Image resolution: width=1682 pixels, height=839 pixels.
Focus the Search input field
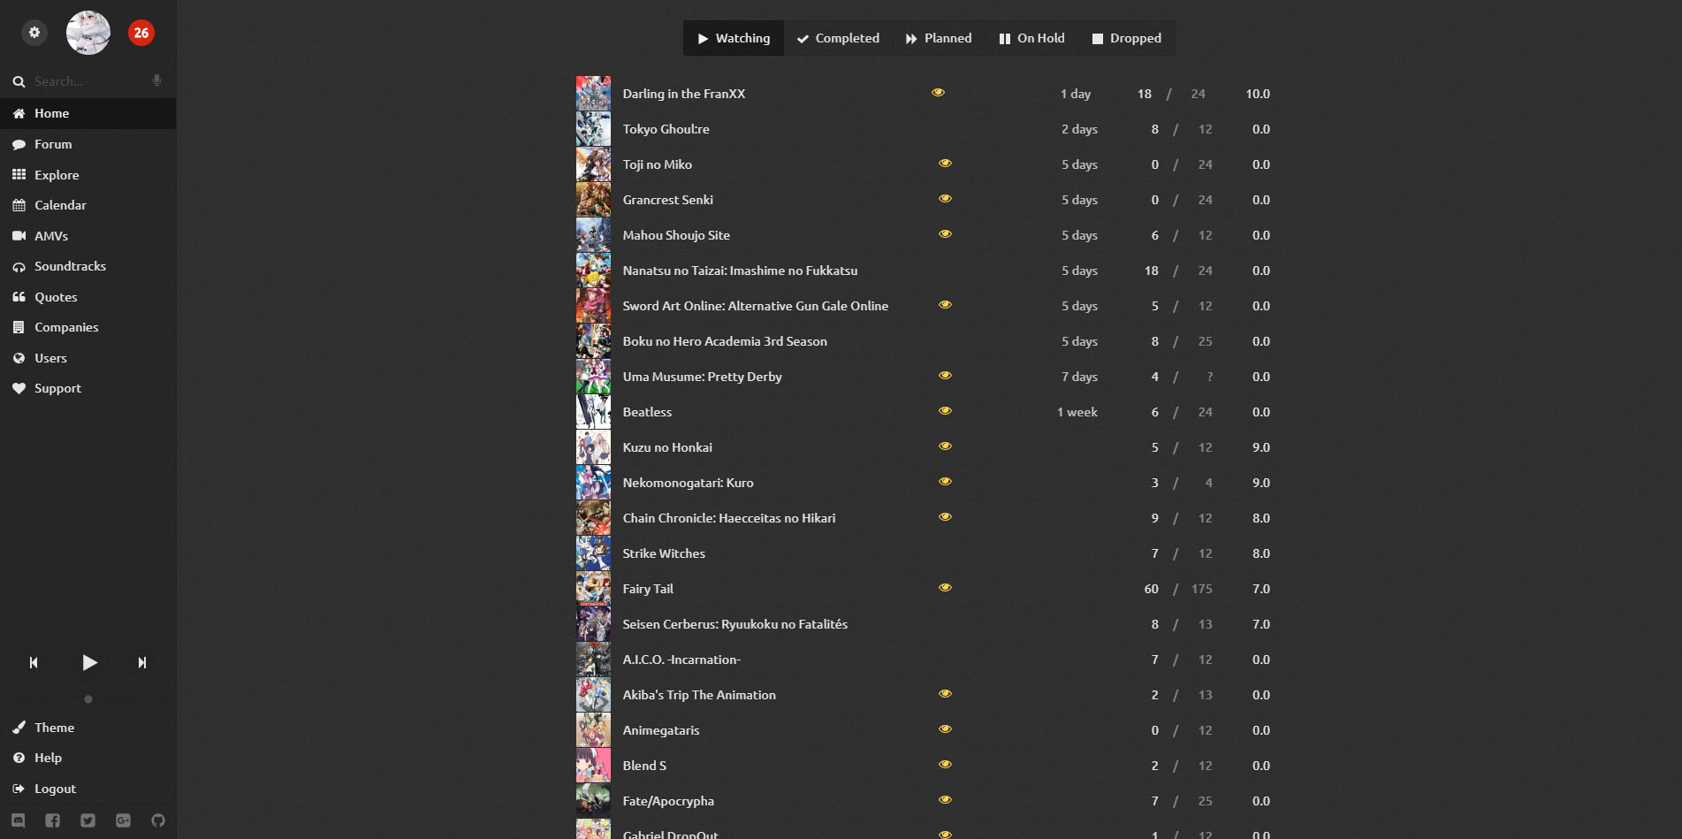click(88, 81)
